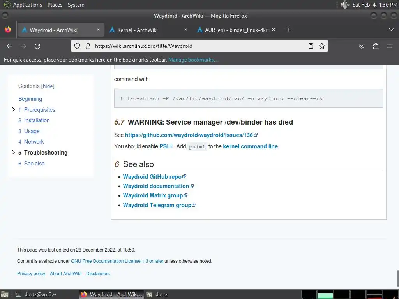Image resolution: width=399 pixels, height=299 pixels.
Task: Open the Applications menu
Action: click(x=28, y=5)
